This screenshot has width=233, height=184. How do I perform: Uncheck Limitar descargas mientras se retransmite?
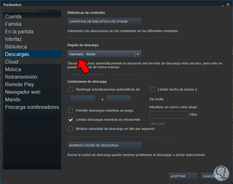tap(71, 120)
